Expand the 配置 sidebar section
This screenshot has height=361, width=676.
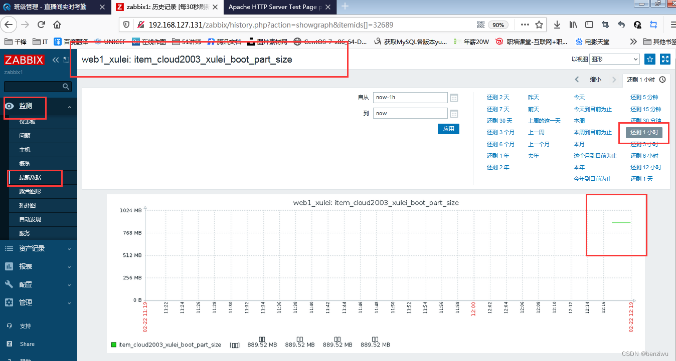39,284
